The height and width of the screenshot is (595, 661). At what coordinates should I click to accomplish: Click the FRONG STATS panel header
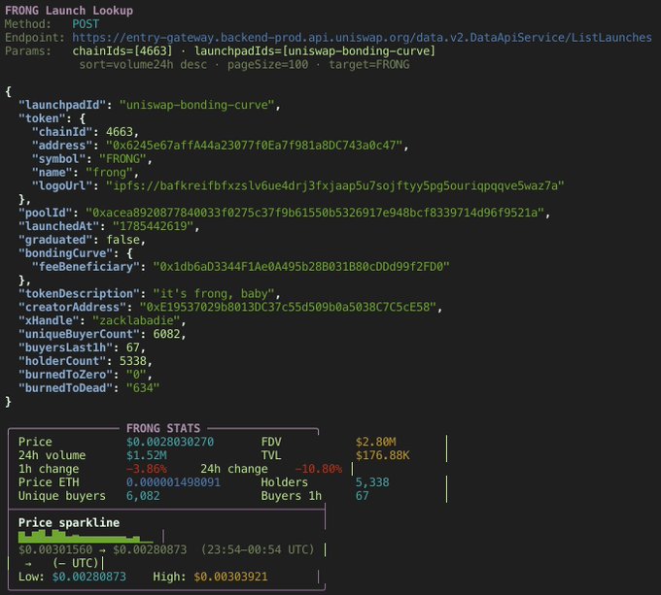coord(163,428)
